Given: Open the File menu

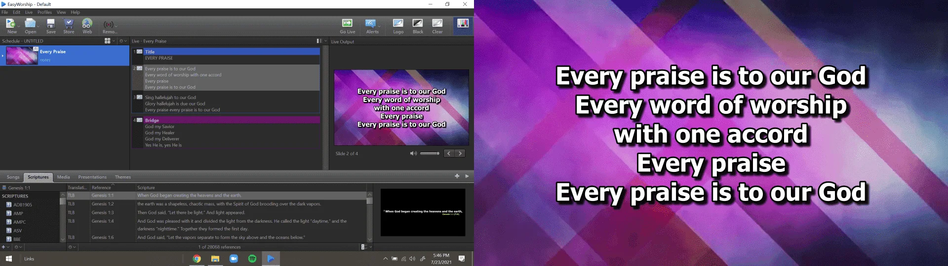Looking at the screenshot, I should [x=5, y=12].
